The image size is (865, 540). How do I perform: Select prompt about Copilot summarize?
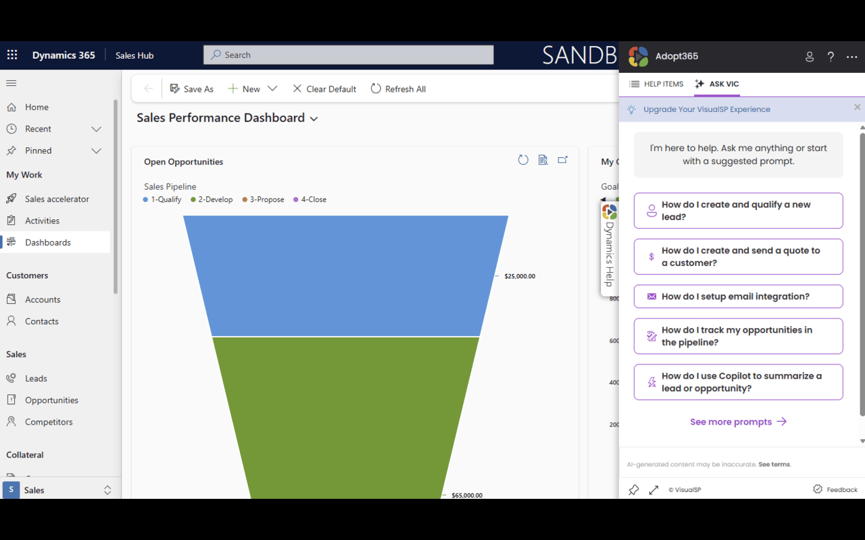pyautogui.click(x=738, y=382)
